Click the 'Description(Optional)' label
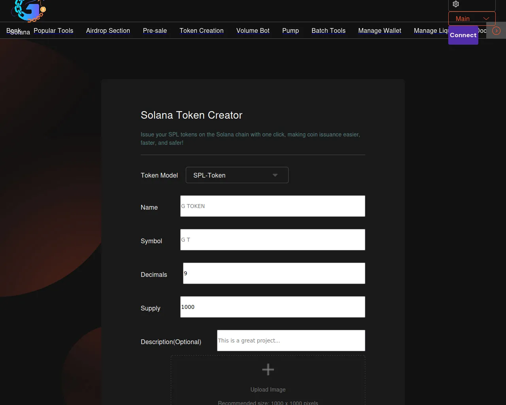 coord(171,342)
